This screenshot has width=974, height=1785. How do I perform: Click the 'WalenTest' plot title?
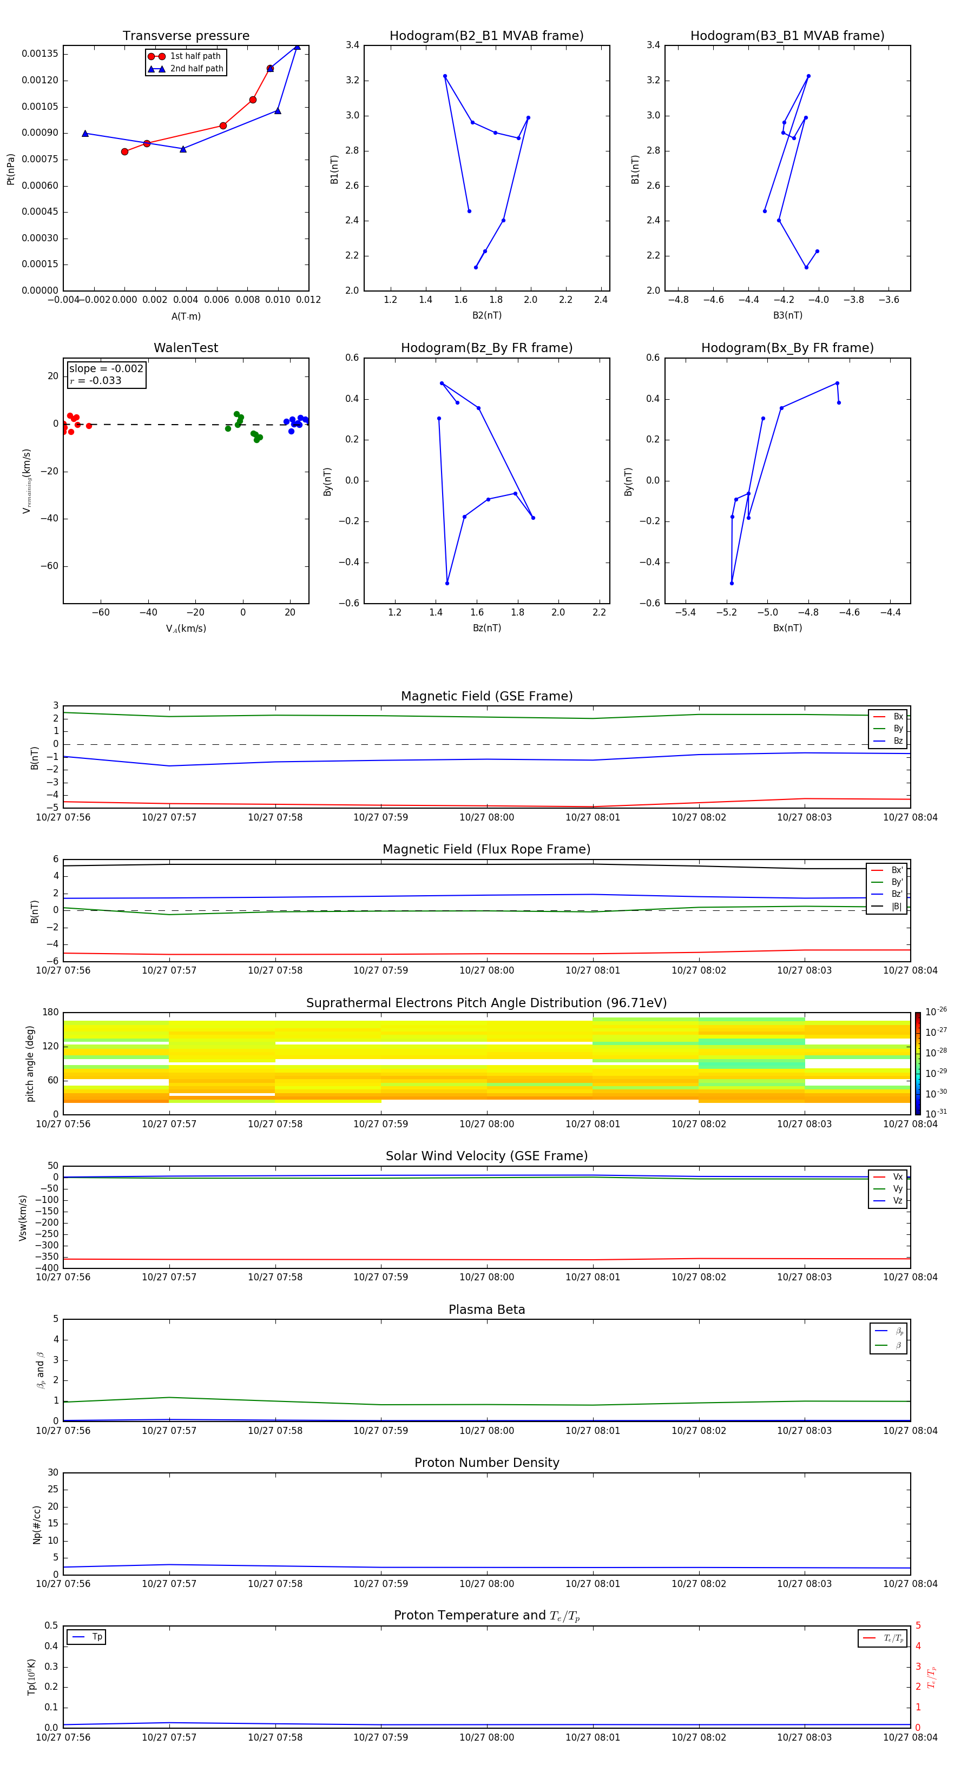tap(186, 348)
